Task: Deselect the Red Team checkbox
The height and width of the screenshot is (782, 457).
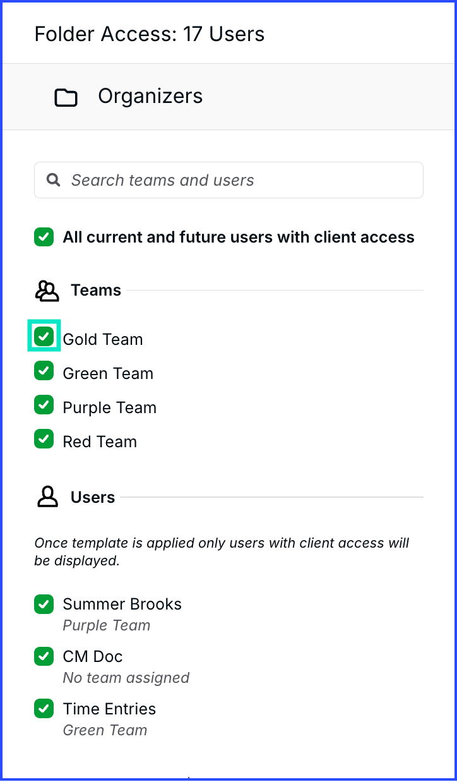Action: pyautogui.click(x=44, y=438)
